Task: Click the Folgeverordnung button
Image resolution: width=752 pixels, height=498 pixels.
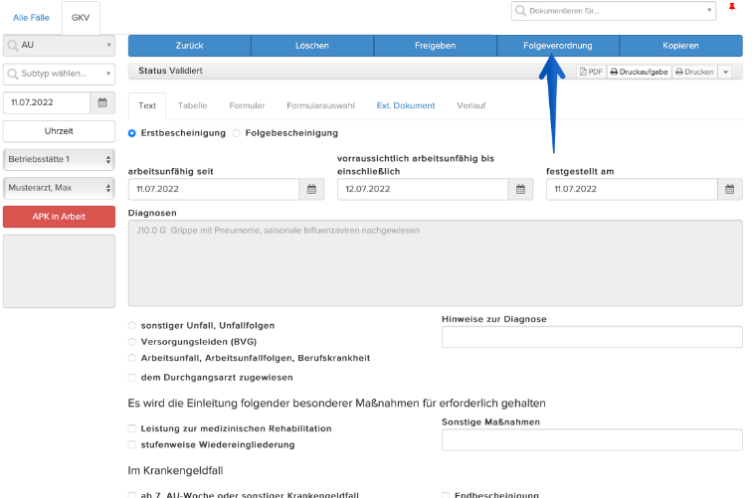Action: click(x=558, y=46)
